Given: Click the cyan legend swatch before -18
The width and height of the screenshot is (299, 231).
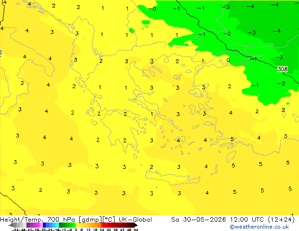Looking at the screenshot, I should pos(58,225).
